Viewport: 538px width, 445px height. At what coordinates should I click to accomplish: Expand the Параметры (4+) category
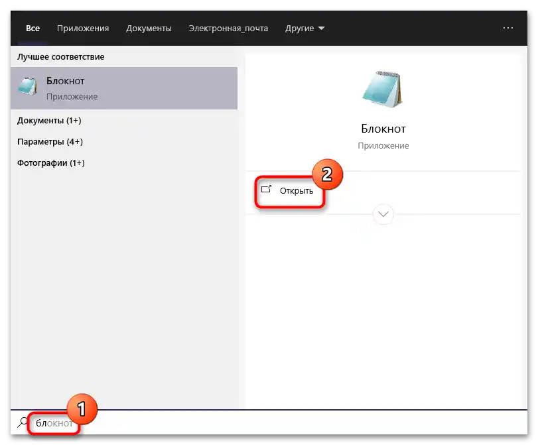[50, 142]
